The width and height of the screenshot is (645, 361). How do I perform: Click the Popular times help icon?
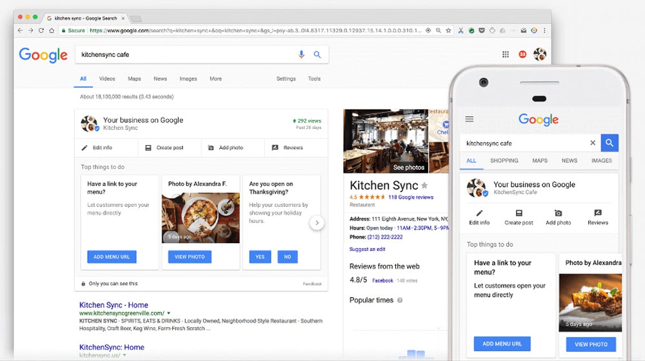pos(400,300)
